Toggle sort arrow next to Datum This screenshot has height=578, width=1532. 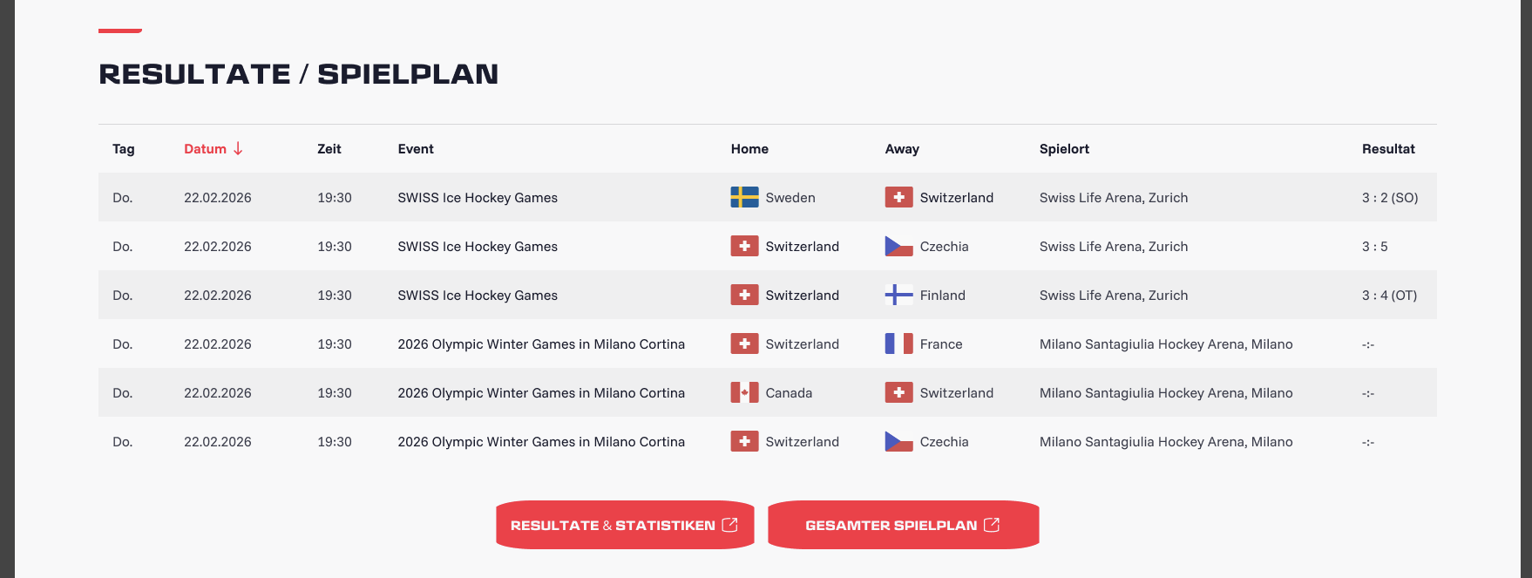pos(238,149)
